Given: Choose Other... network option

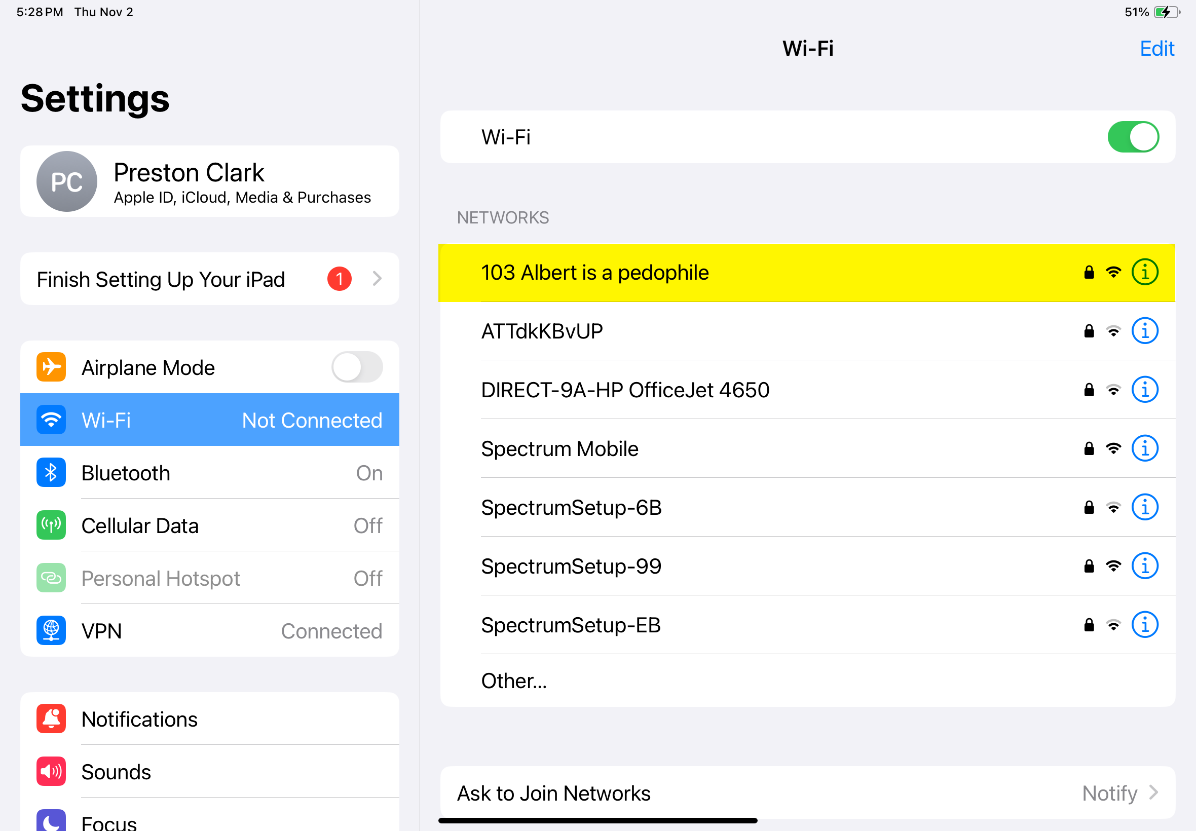Looking at the screenshot, I should tap(808, 681).
